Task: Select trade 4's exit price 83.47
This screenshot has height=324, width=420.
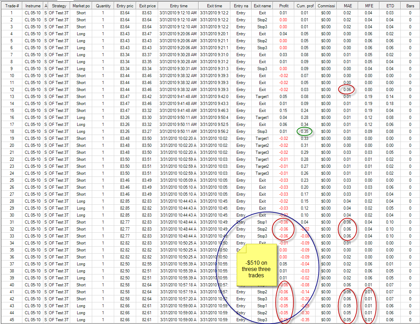Action: 147,34
